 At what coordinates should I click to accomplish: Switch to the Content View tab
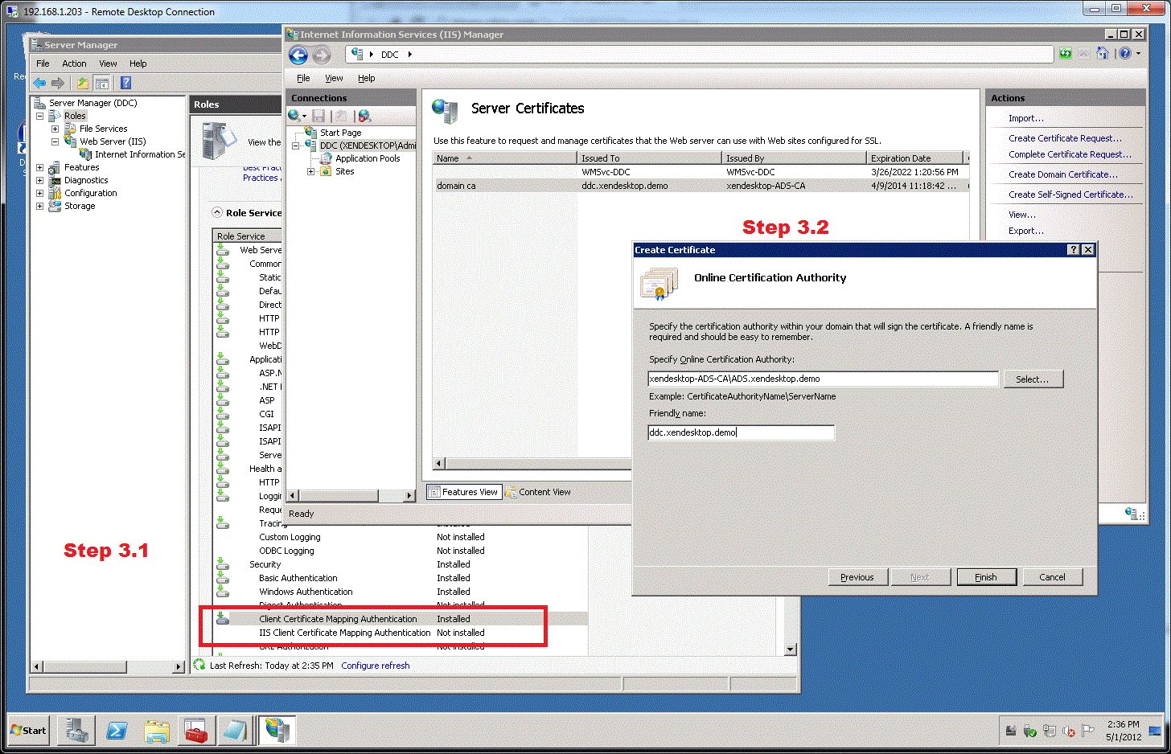pos(538,492)
